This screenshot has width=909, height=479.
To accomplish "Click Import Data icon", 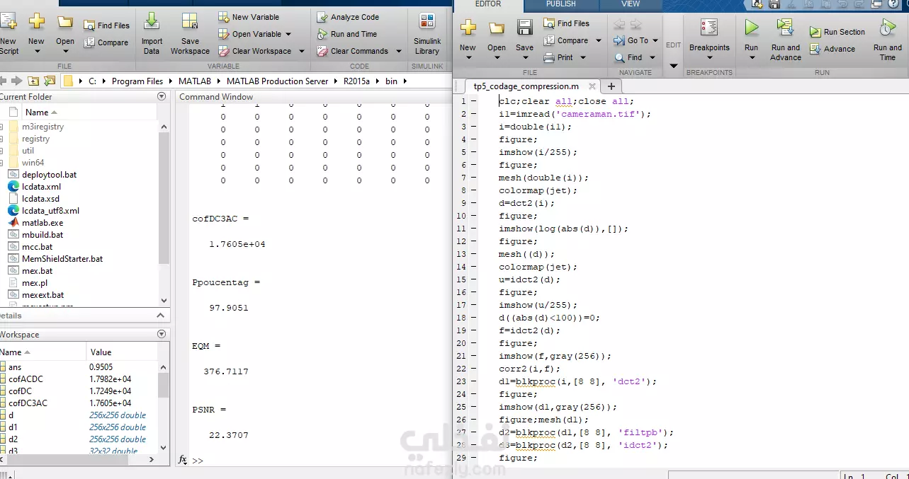I will pos(152,21).
